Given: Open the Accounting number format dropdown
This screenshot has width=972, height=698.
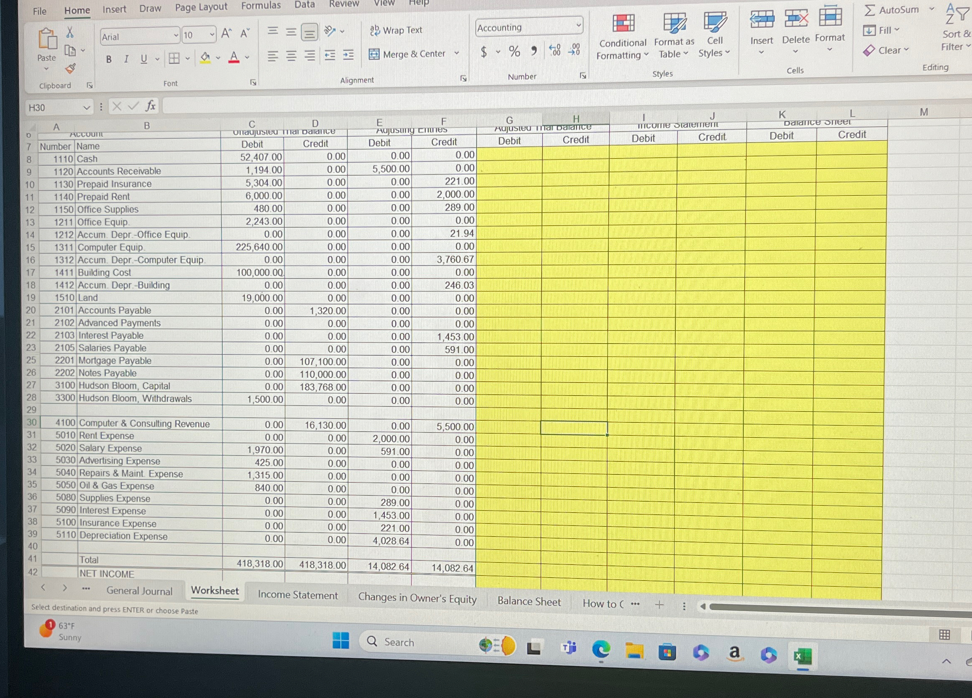Looking at the screenshot, I should (578, 26).
